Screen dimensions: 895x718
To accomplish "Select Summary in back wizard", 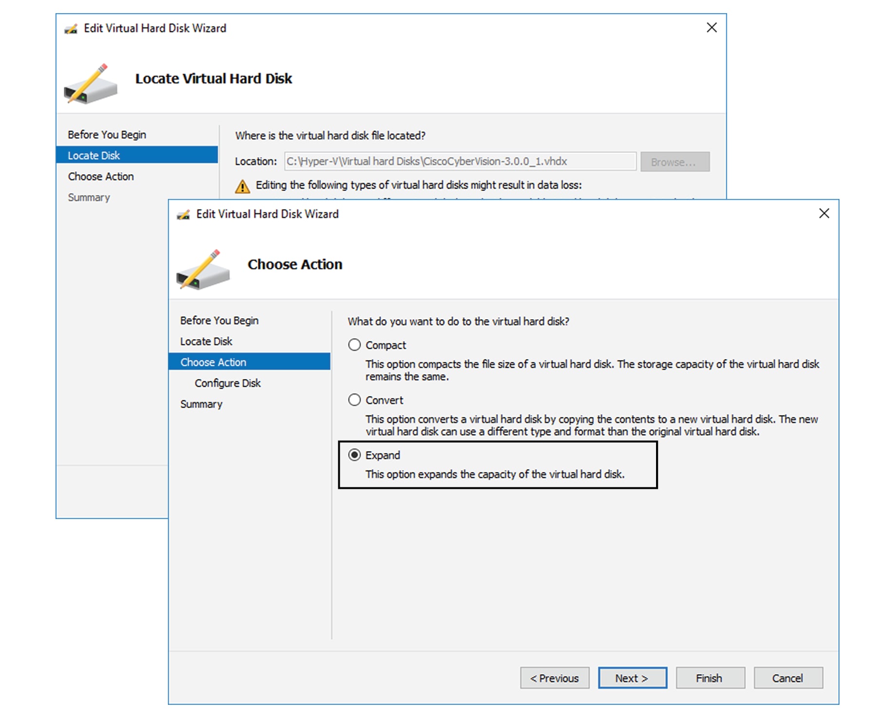I will point(89,197).
